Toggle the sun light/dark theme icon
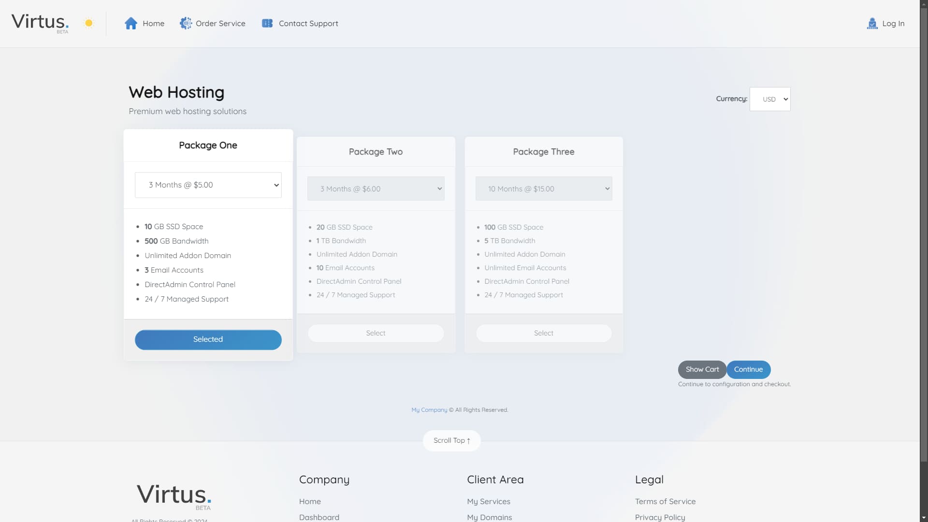Image resolution: width=928 pixels, height=522 pixels. click(x=88, y=23)
